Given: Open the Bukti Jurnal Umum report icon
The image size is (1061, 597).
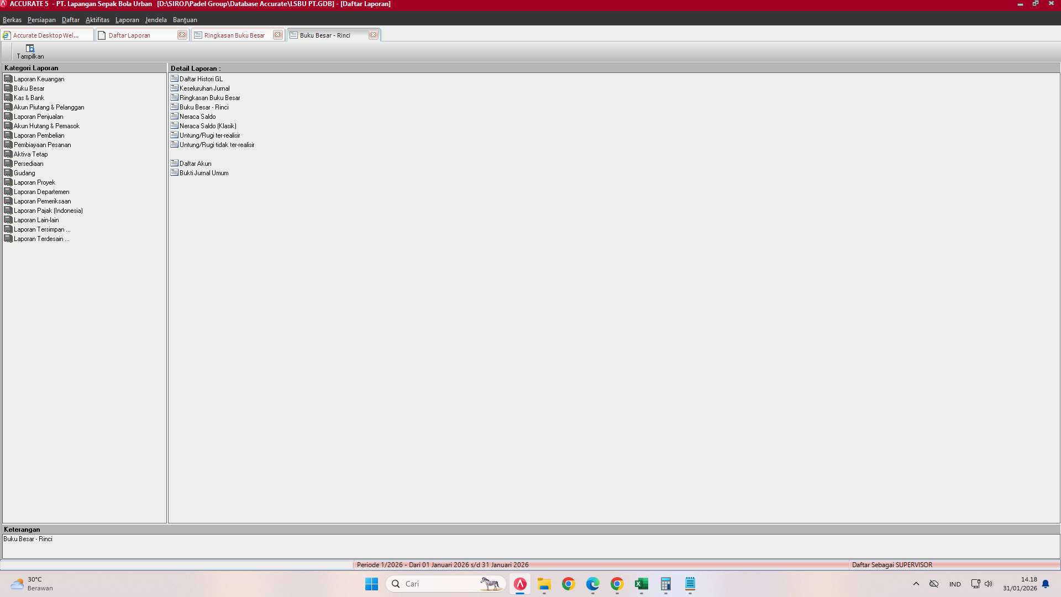Looking at the screenshot, I should click(175, 172).
